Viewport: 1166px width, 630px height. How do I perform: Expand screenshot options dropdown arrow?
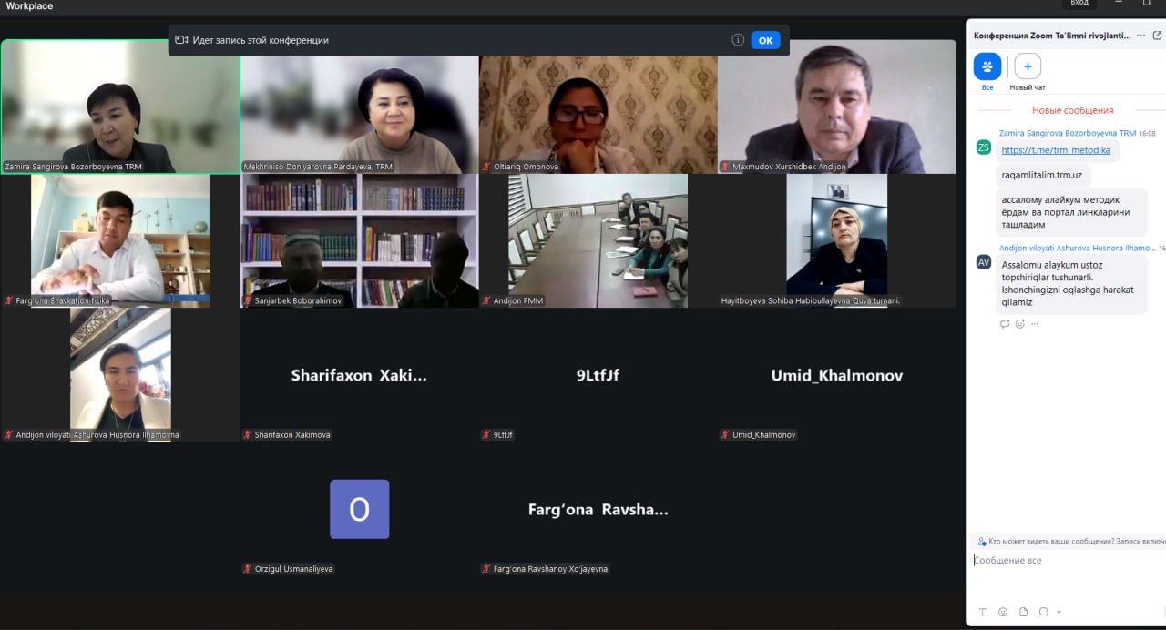click(x=1059, y=613)
